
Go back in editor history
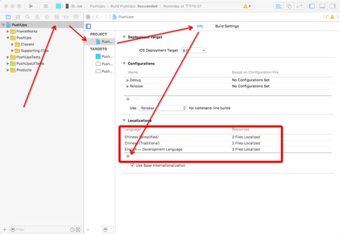pos(97,17)
